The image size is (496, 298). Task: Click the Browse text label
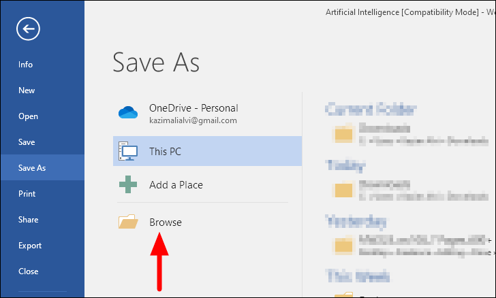pos(166,222)
